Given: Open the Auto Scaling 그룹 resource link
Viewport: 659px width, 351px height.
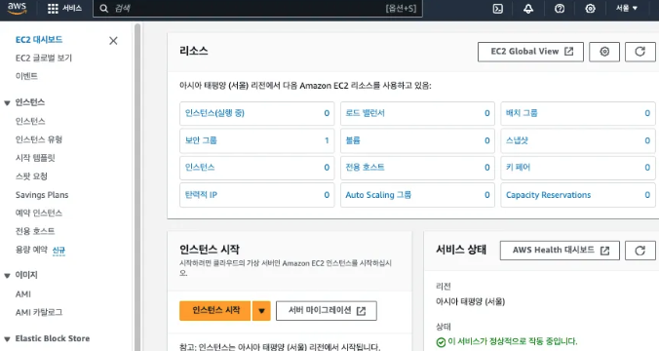Looking at the screenshot, I should tap(378, 195).
